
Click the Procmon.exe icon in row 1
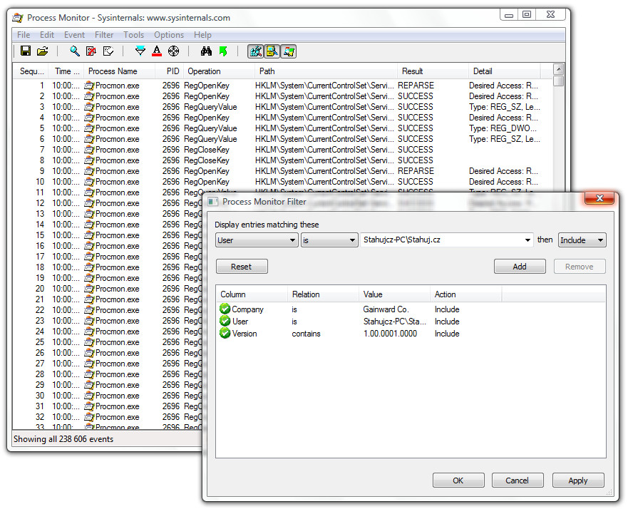[89, 86]
